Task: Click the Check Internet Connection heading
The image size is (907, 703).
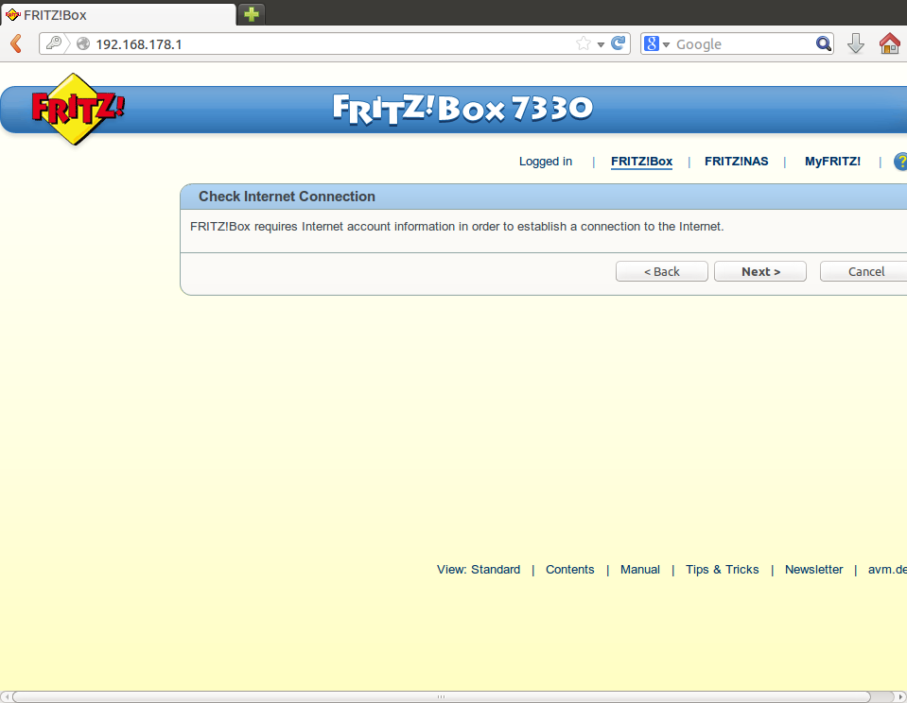Action: [287, 197]
